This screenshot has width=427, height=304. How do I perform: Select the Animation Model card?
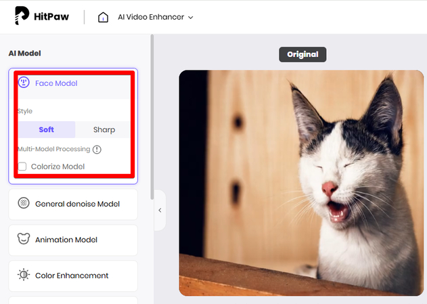click(73, 240)
